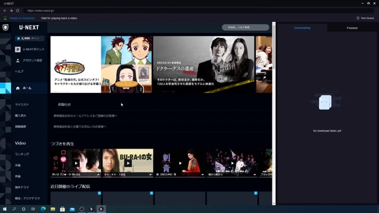Launch Microsoft Edge from taskbar

coord(43,209)
